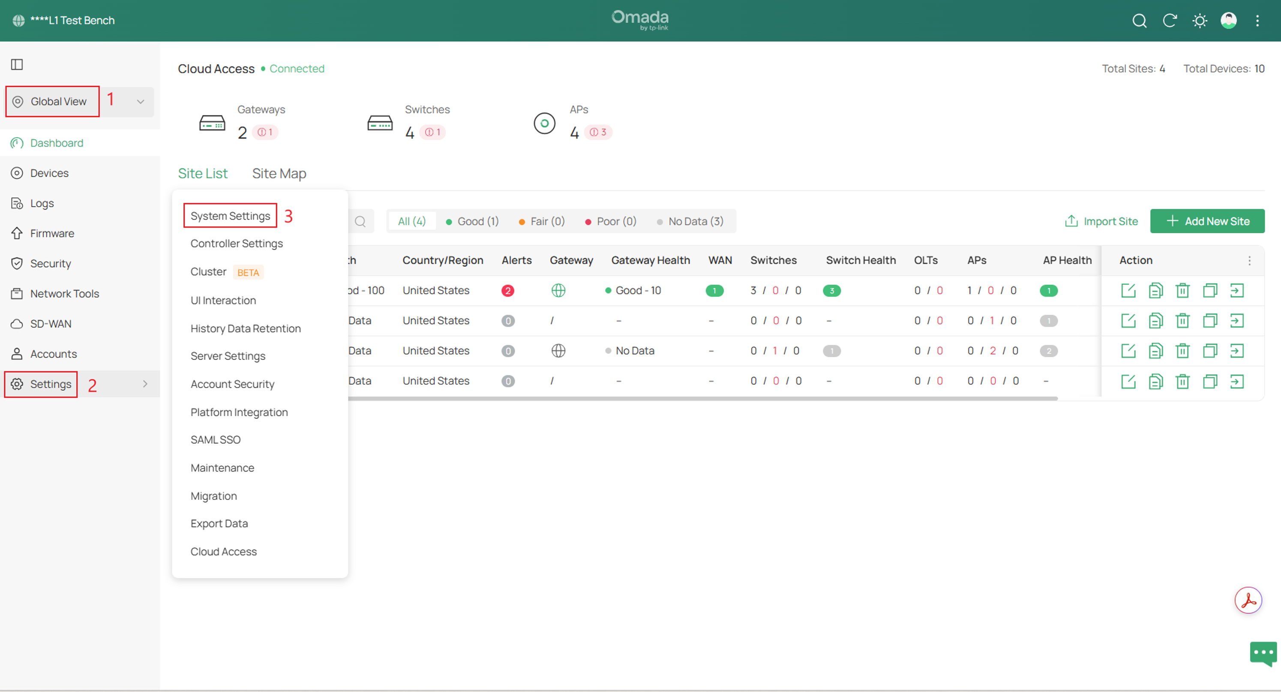Click the red alerts badge showing 2

pos(508,291)
